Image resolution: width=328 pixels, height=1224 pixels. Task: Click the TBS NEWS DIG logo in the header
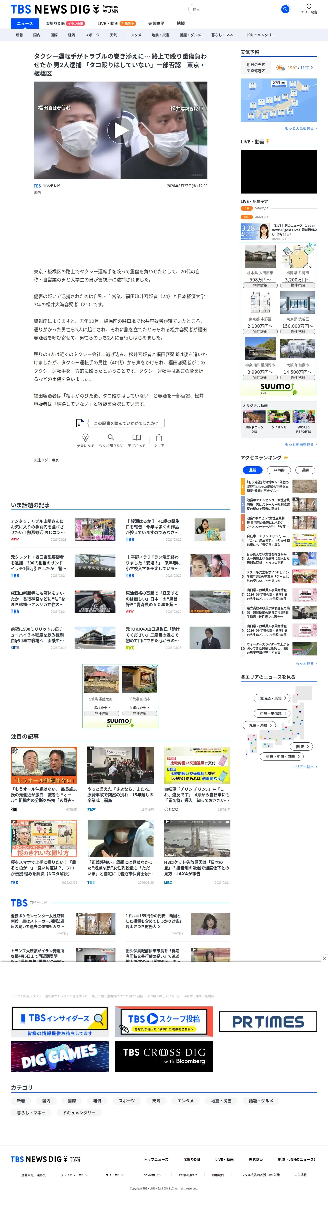(x=65, y=9)
